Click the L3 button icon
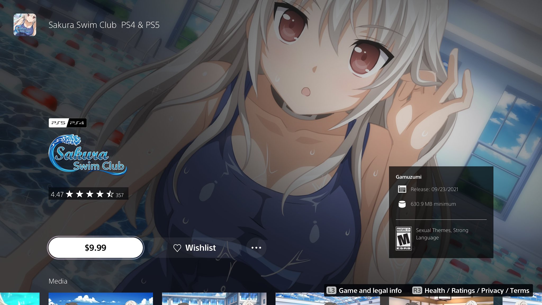The image size is (542, 305). tap(331, 290)
